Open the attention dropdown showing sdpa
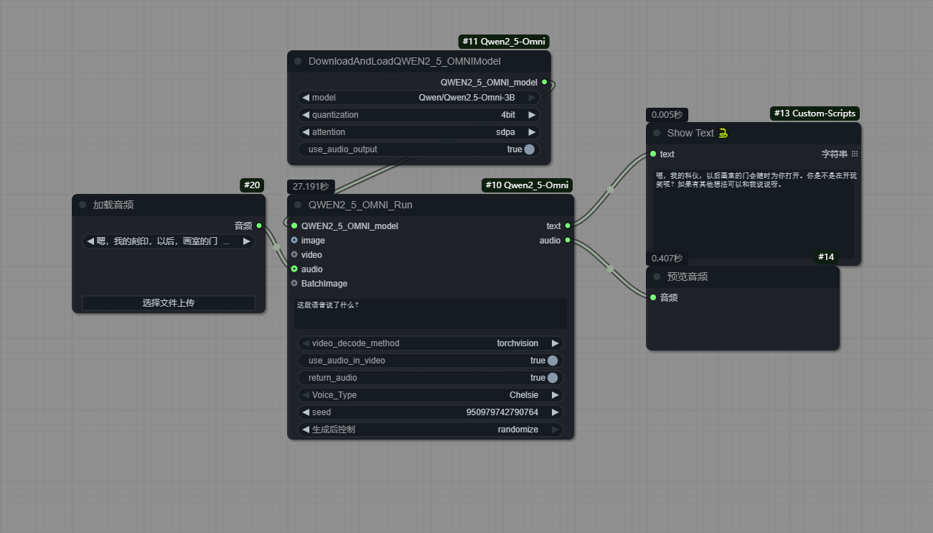 click(419, 132)
